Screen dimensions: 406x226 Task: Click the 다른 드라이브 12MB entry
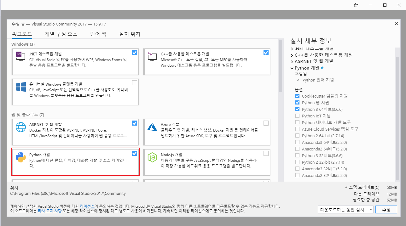click(x=375, y=194)
